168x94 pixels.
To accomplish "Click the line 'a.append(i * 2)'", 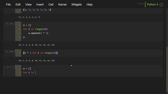I will coord(38,33).
